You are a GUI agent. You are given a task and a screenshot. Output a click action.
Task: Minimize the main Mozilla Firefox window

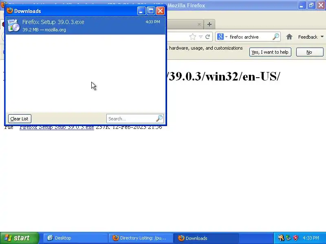click(x=302, y=5)
